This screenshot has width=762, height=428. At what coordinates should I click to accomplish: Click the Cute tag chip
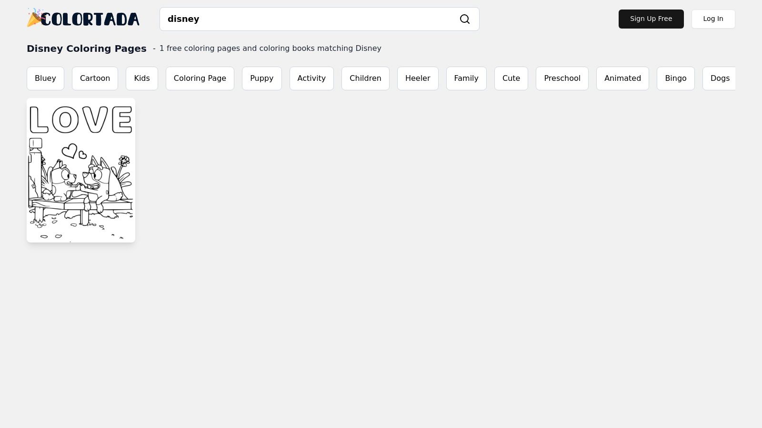point(511,78)
